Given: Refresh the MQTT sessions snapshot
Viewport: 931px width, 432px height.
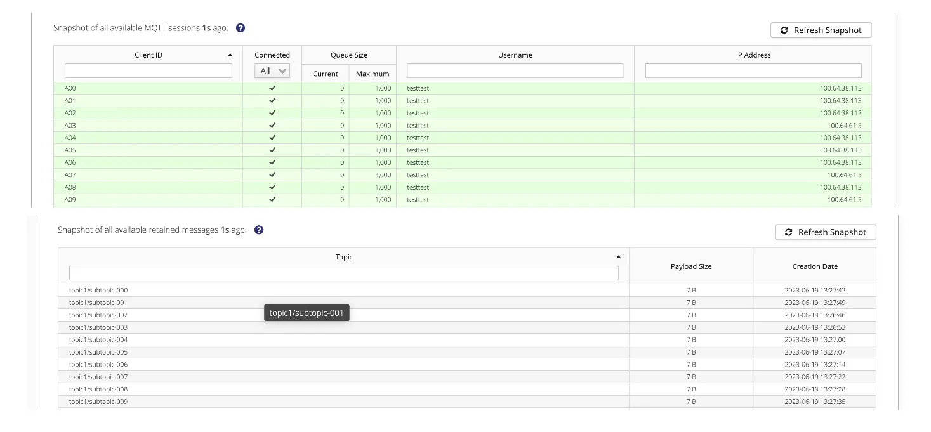Looking at the screenshot, I should [821, 30].
